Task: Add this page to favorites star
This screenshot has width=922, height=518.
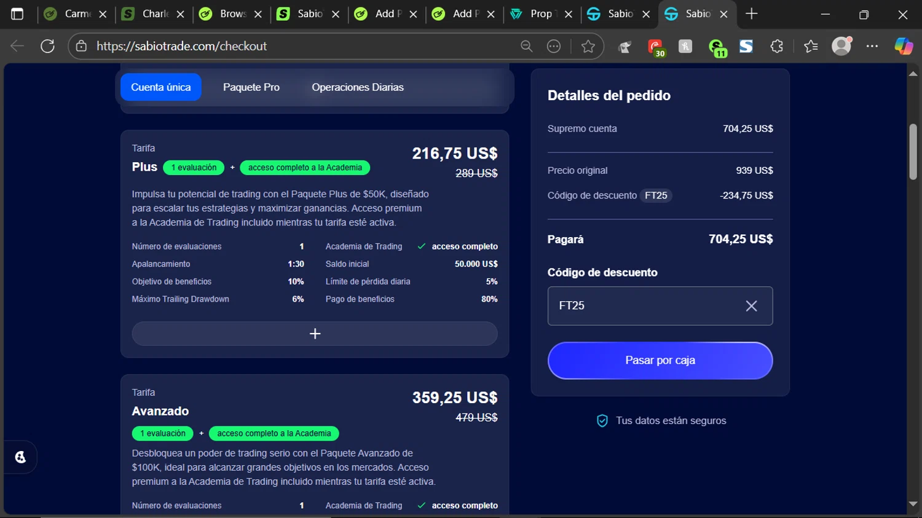Action: [588, 46]
